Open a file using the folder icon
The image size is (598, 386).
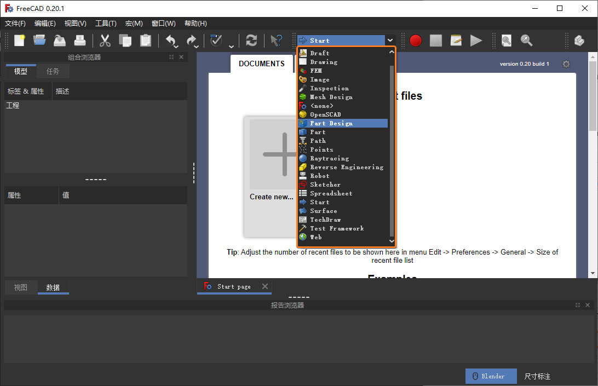pyautogui.click(x=39, y=40)
